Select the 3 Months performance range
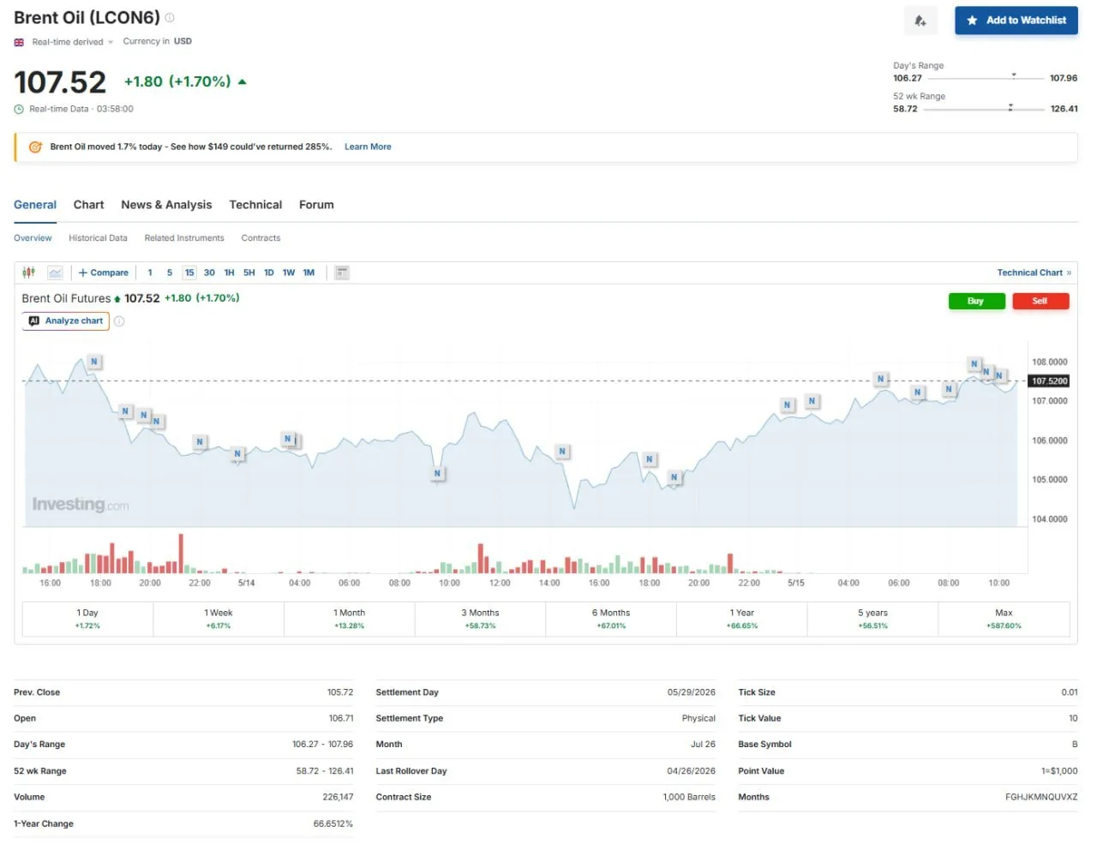 [480, 619]
